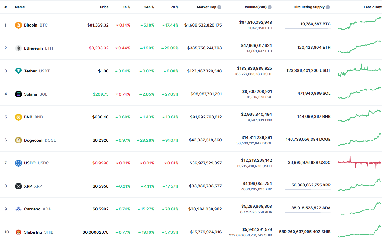The width and height of the screenshot is (389, 244).
Task: View Cardano's last 7 days sparkline chart
Action: point(360,208)
